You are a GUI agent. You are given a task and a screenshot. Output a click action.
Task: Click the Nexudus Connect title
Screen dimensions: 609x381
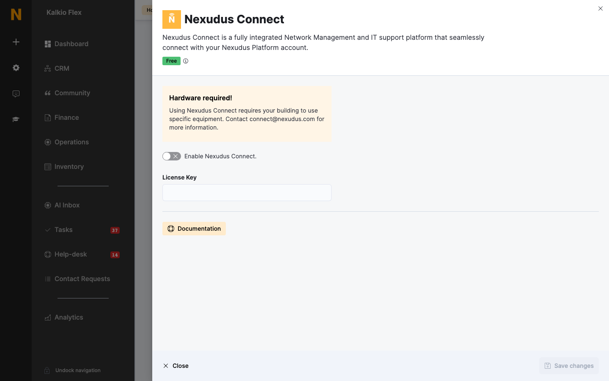[x=234, y=19]
